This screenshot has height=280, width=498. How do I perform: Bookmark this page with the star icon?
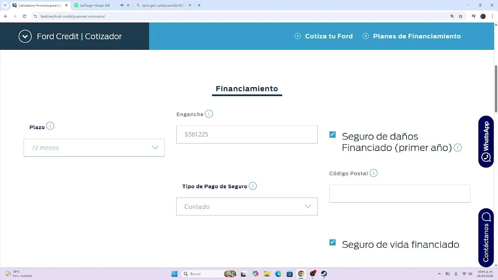[461, 16]
